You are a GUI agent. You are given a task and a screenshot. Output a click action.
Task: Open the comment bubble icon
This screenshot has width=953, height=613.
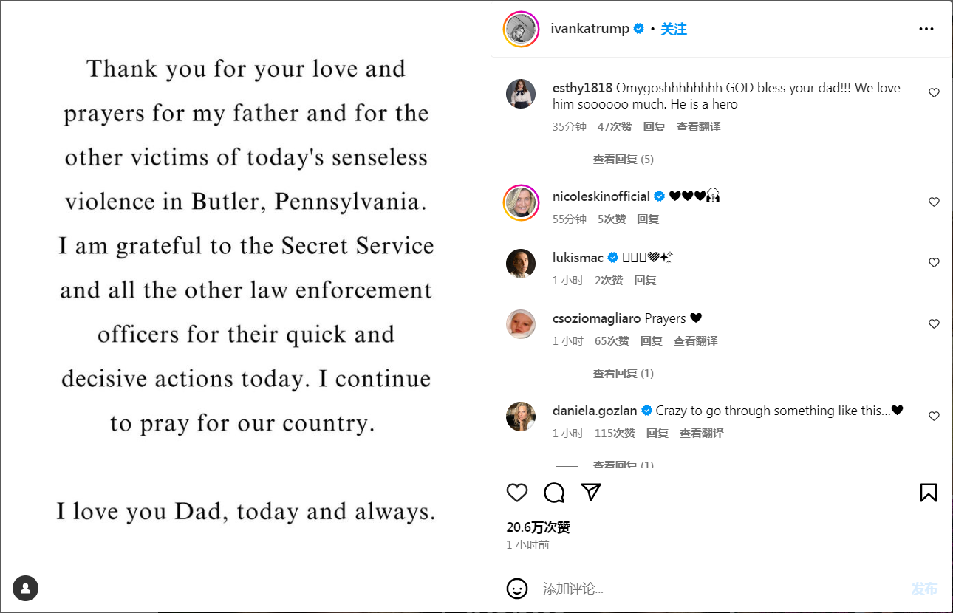click(554, 493)
